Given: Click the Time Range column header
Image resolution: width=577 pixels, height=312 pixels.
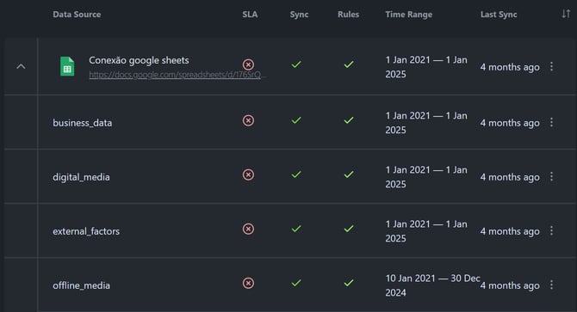Looking at the screenshot, I should pyautogui.click(x=408, y=15).
